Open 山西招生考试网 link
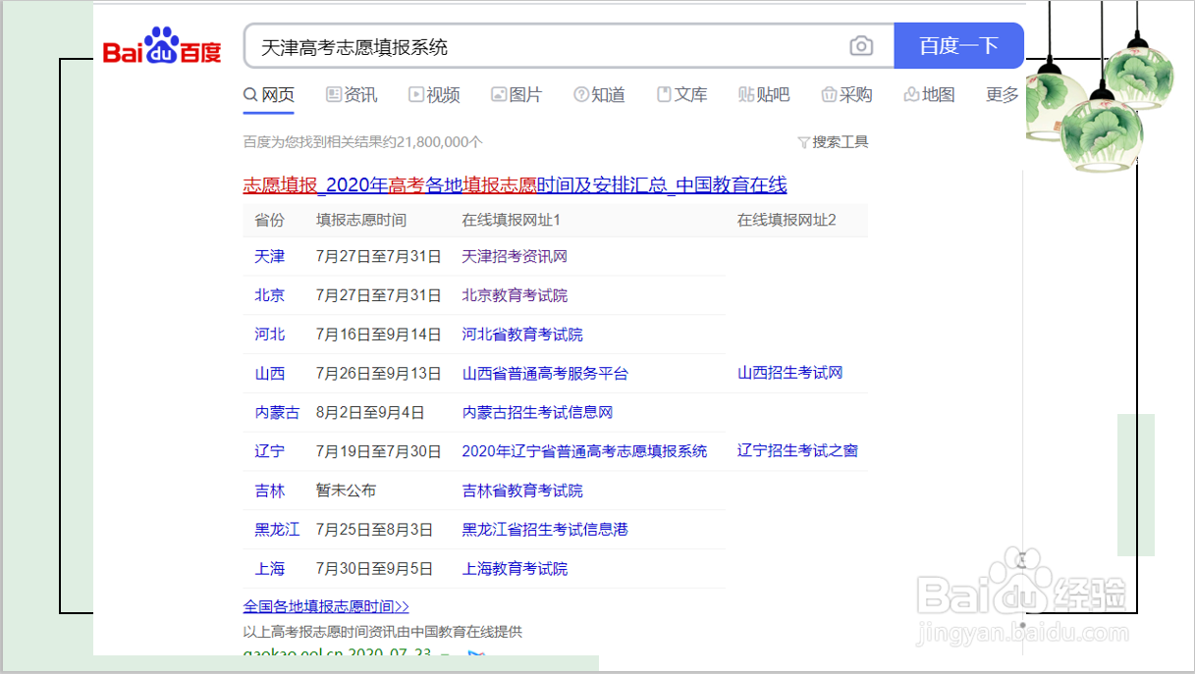This screenshot has width=1195, height=674. tap(790, 373)
